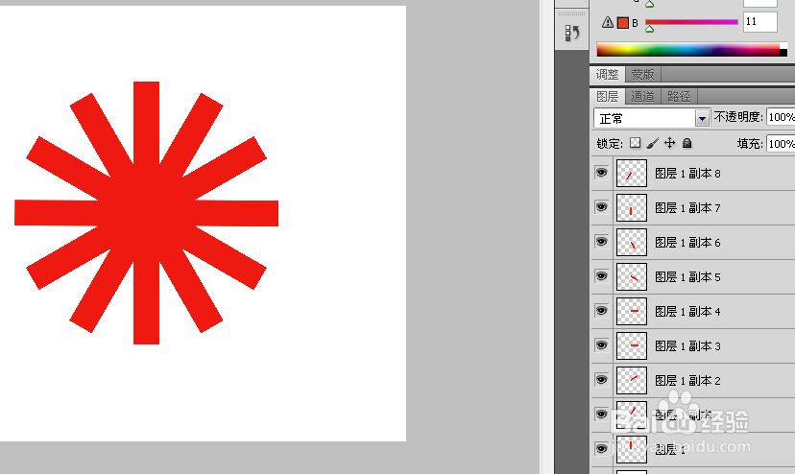Select layer name 图层 1 副本 4
This screenshot has height=474, width=795.
point(687,311)
